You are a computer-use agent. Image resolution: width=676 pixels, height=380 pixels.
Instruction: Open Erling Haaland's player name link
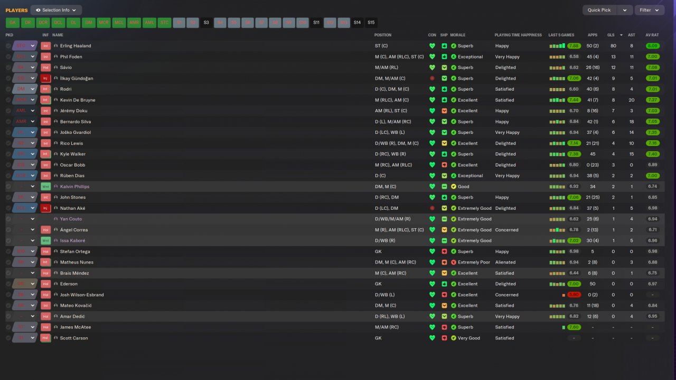click(76, 46)
